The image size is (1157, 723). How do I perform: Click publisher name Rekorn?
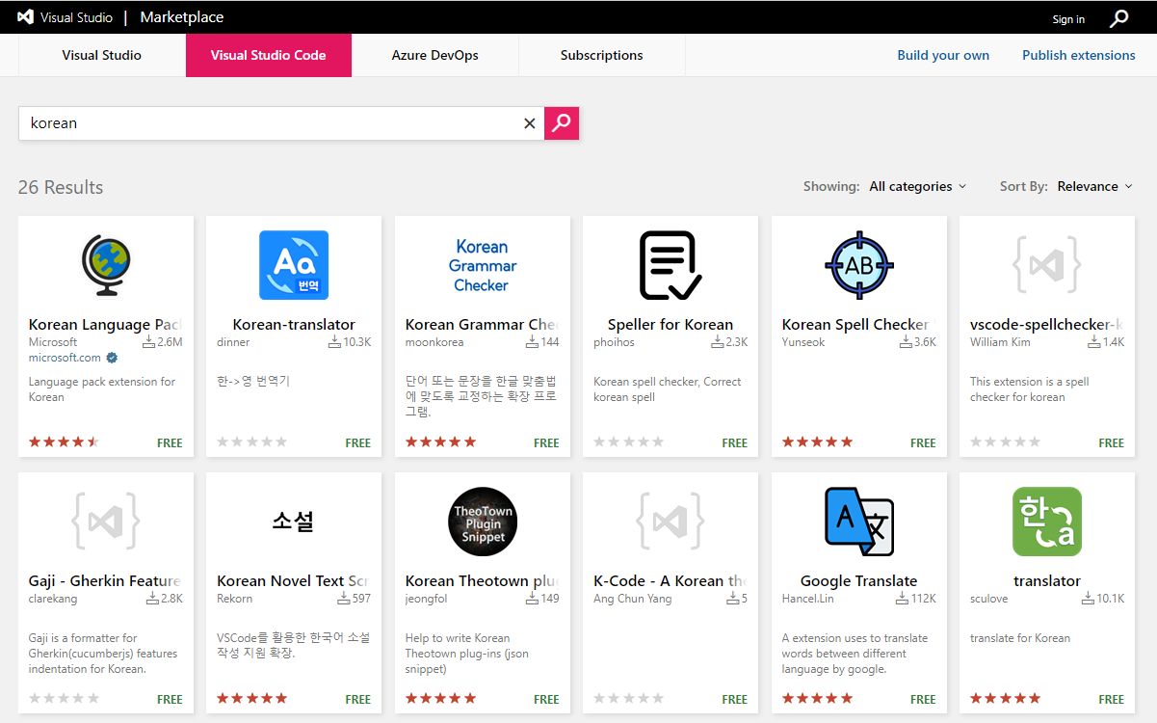click(x=235, y=599)
